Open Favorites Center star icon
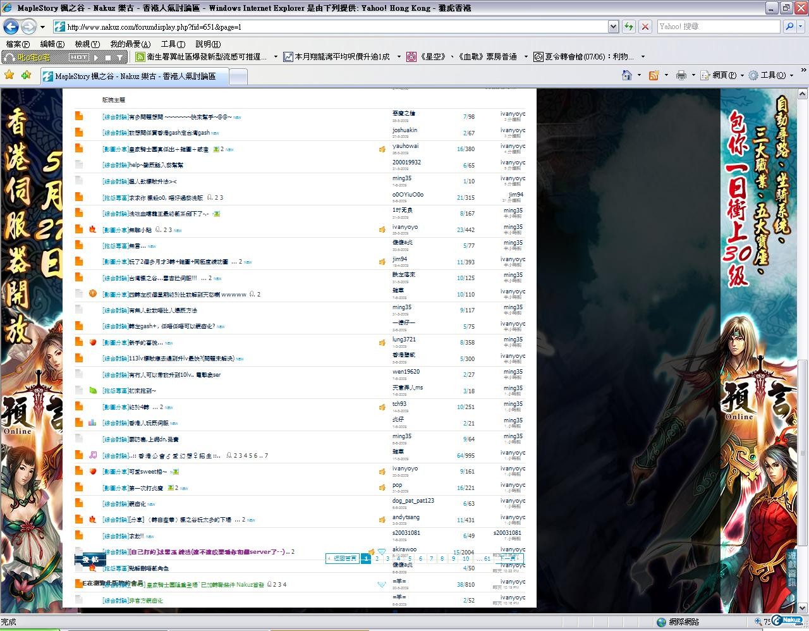Screen dimensions: 809x631 (x=9, y=75)
